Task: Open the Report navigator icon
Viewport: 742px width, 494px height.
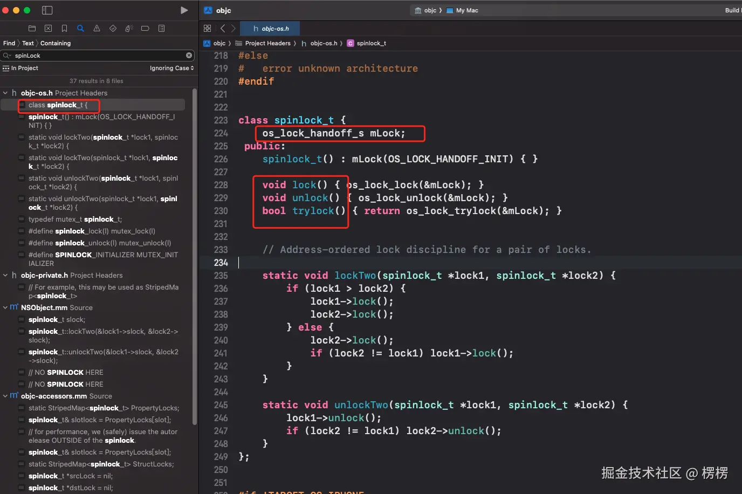Action: click(x=161, y=29)
